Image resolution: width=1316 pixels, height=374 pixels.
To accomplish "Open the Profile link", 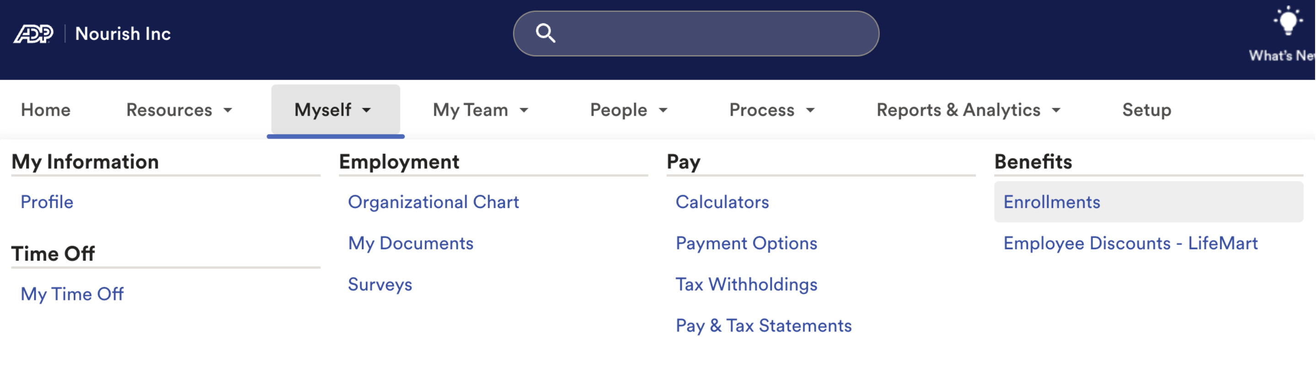I will (47, 202).
